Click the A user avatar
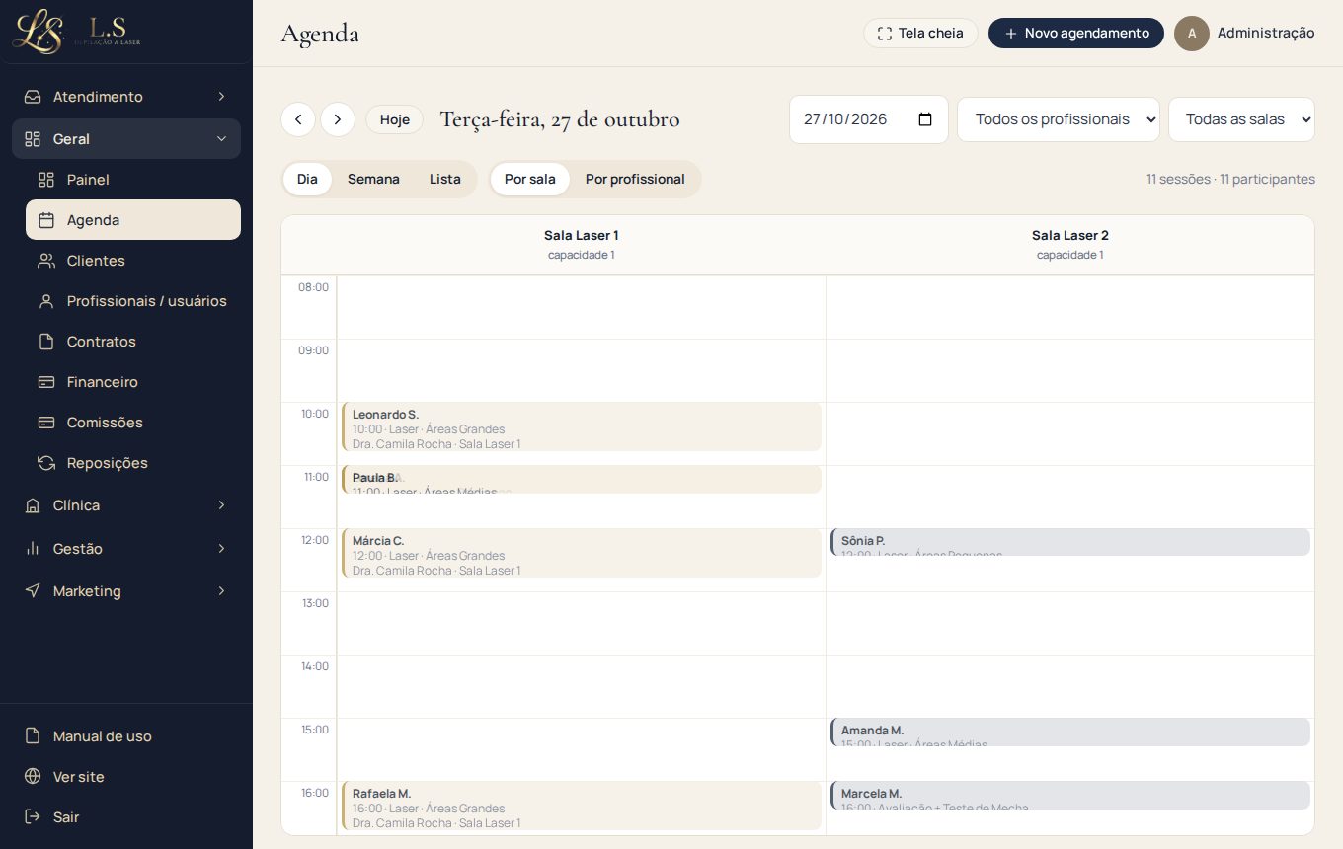This screenshot has width=1343, height=849. click(x=1192, y=34)
